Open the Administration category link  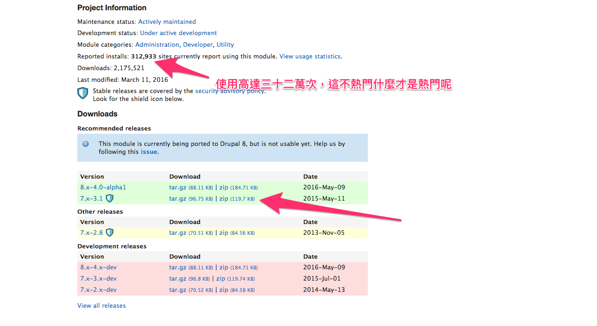[x=157, y=45]
